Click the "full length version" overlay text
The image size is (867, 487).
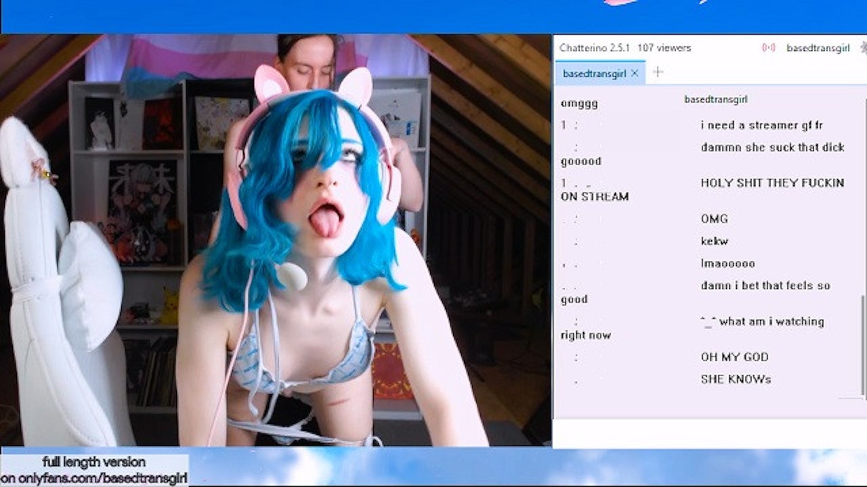point(93,462)
